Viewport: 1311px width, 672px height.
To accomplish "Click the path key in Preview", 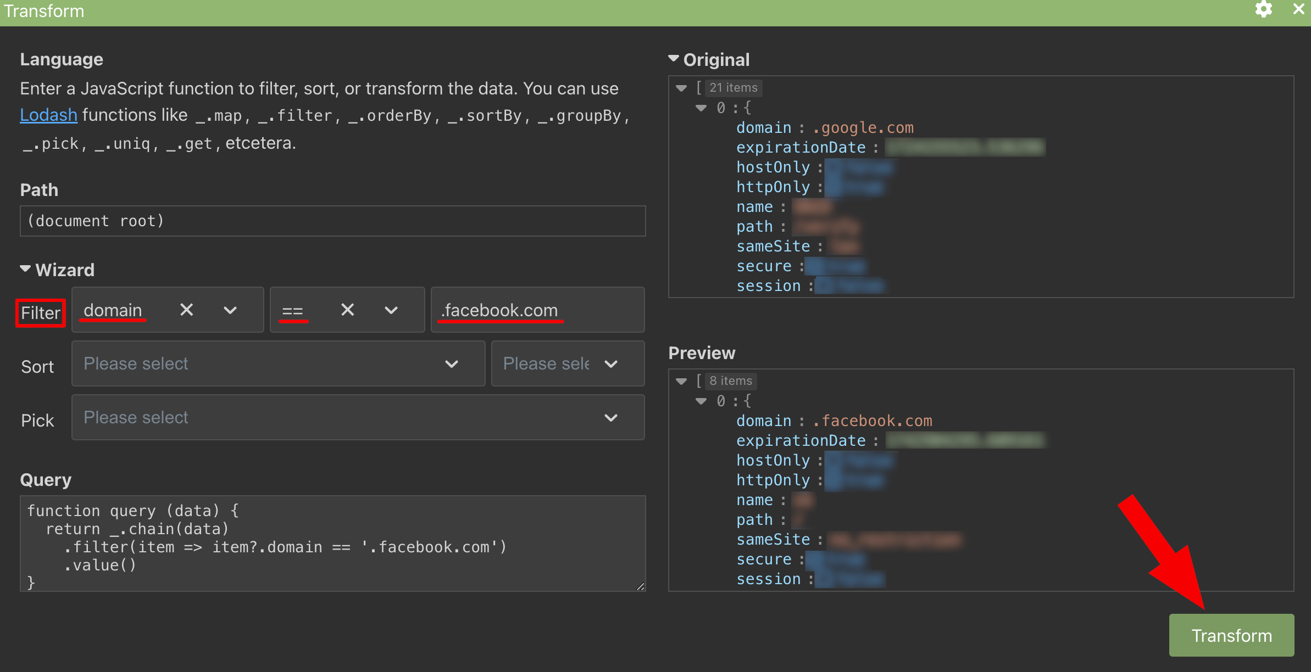I will click(x=754, y=519).
